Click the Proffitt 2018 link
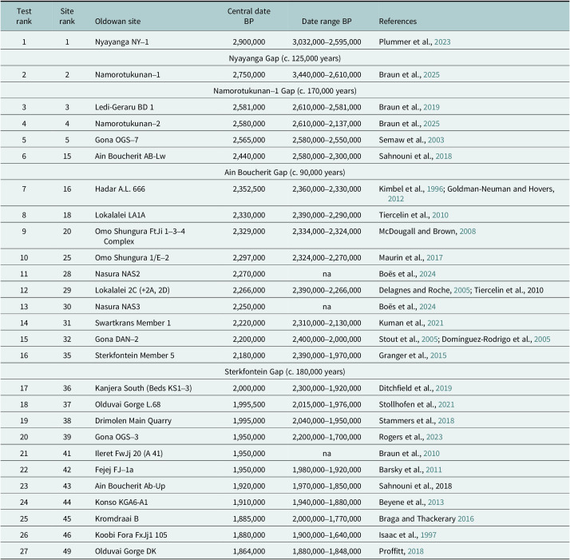570x560 pixels. pos(415,551)
